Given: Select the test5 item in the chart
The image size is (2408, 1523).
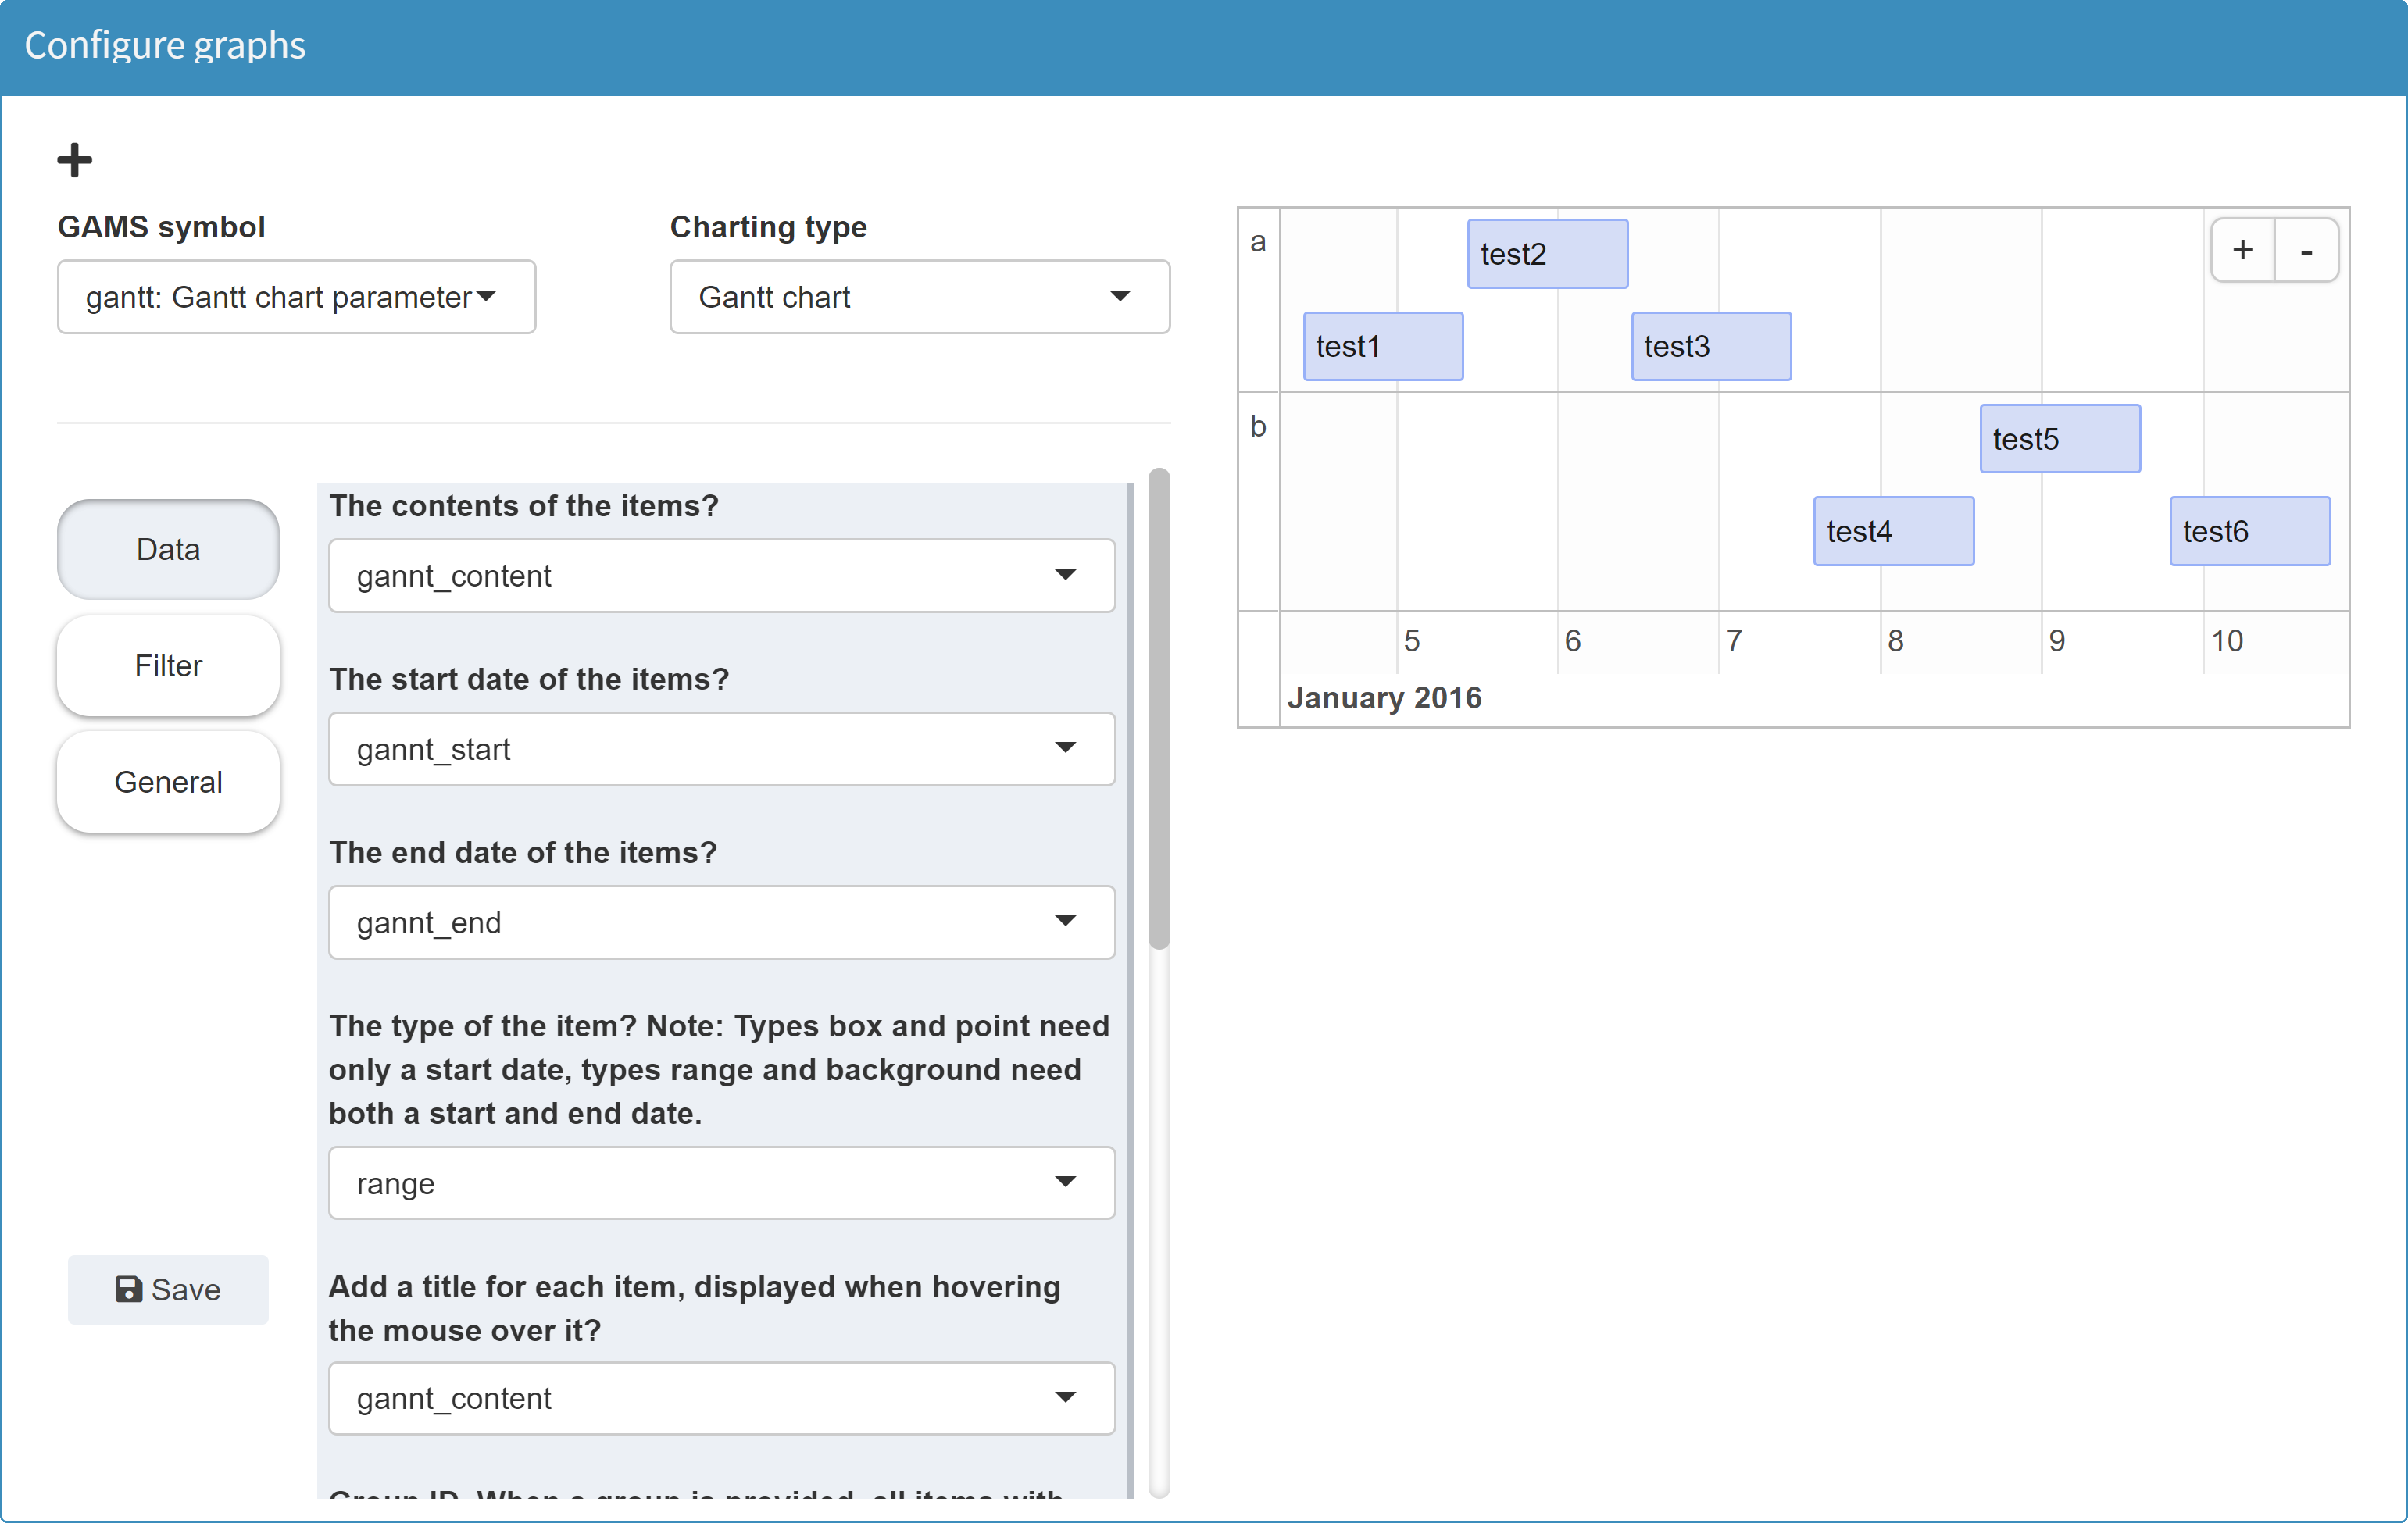Looking at the screenshot, I should (2059, 437).
